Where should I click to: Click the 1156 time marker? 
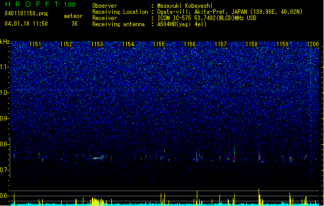point(190,44)
